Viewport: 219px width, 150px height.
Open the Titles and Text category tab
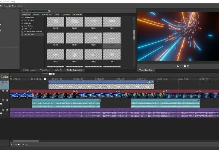pyautogui.click(x=47, y=14)
